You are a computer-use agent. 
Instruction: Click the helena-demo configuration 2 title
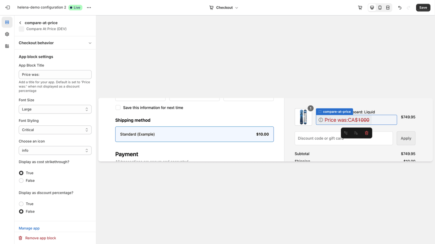click(x=42, y=7)
